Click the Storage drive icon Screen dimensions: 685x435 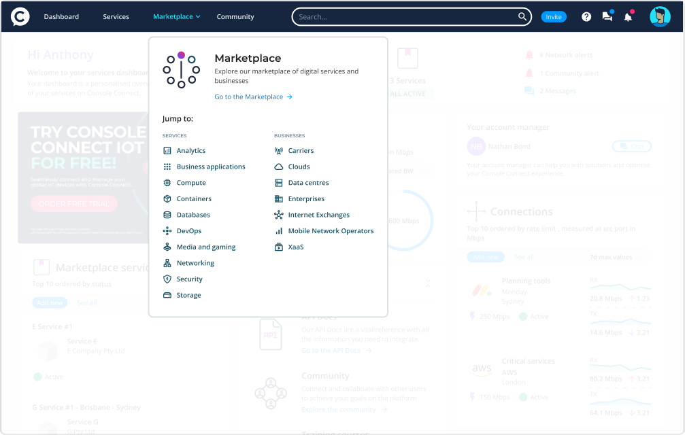pos(167,295)
